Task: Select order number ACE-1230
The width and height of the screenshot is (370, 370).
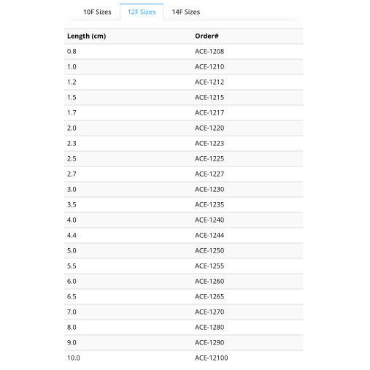Action: point(209,189)
